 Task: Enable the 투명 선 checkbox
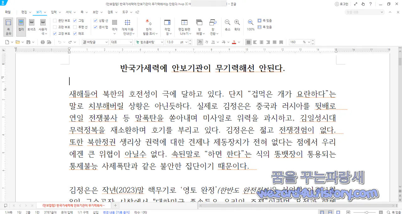pos(75,27)
